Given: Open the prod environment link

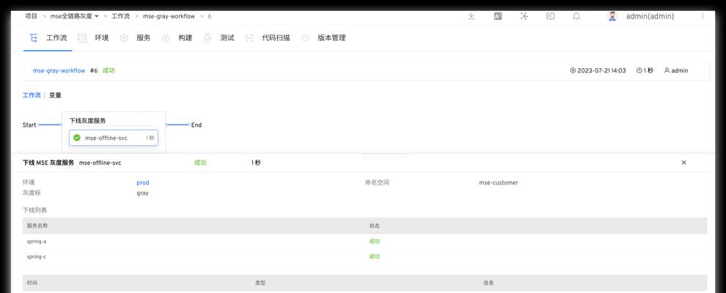Looking at the screenshot, I should (142, 182).
